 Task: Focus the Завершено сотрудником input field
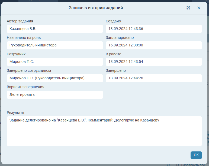55,78
